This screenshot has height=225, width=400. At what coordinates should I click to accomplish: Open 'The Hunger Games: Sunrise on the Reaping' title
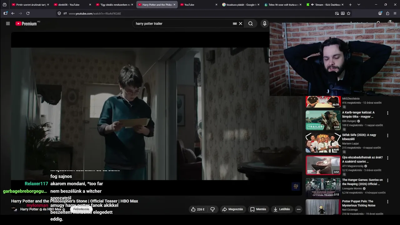click(x=362, y=182)
